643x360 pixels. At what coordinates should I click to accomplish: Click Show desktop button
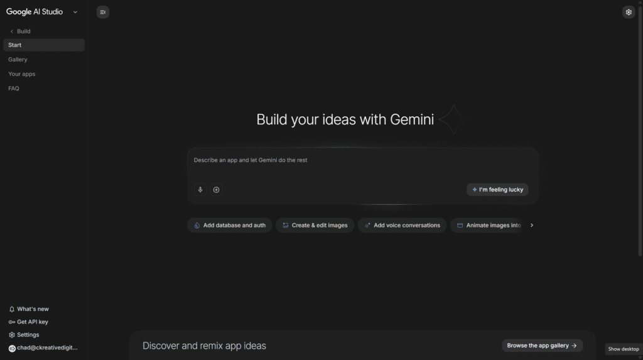coord(623,349)
